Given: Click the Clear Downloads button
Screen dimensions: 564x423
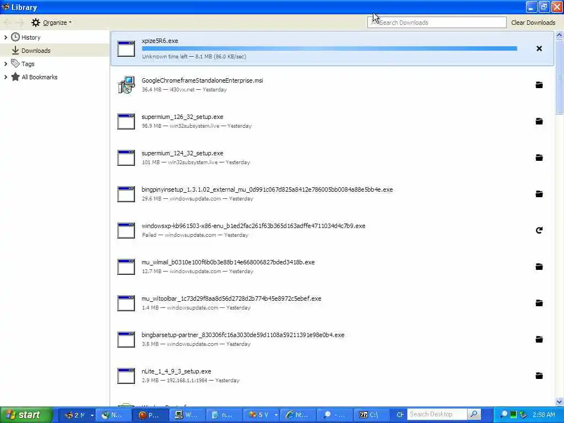Looking at the screenshot, I should 533,23.
